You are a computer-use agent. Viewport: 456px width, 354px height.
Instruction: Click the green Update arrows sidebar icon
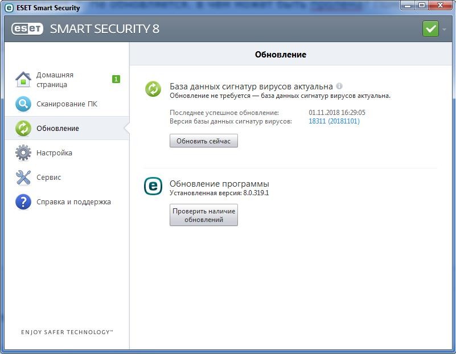(x=23, y=129)
